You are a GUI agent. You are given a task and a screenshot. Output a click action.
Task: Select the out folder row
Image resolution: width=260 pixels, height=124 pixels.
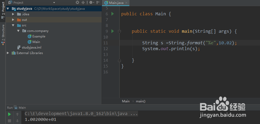pyautogui.click(x=54, y=20)
